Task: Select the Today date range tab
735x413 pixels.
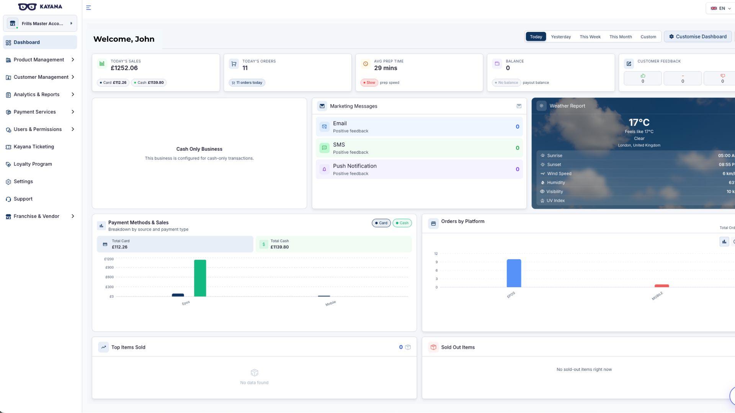Action: pos(536,37)
